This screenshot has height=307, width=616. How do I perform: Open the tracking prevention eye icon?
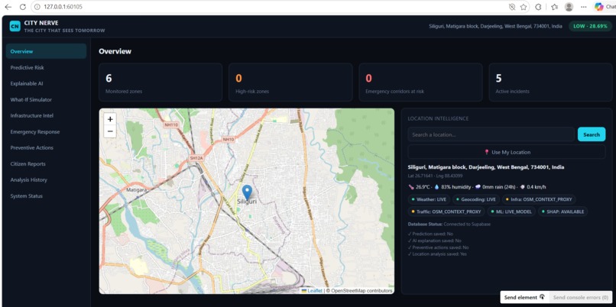coord(511,7)
